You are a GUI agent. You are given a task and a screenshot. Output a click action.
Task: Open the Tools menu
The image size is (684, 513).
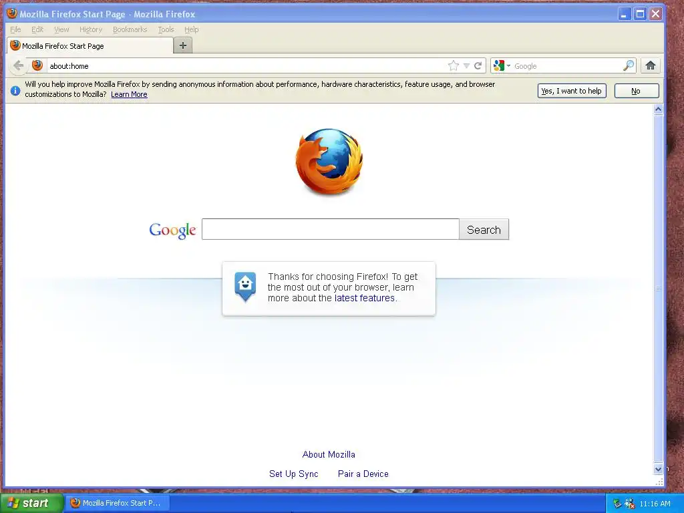(x=166, y=29)
